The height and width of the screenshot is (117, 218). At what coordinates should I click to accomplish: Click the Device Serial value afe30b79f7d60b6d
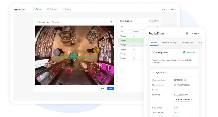pos(182,85)
